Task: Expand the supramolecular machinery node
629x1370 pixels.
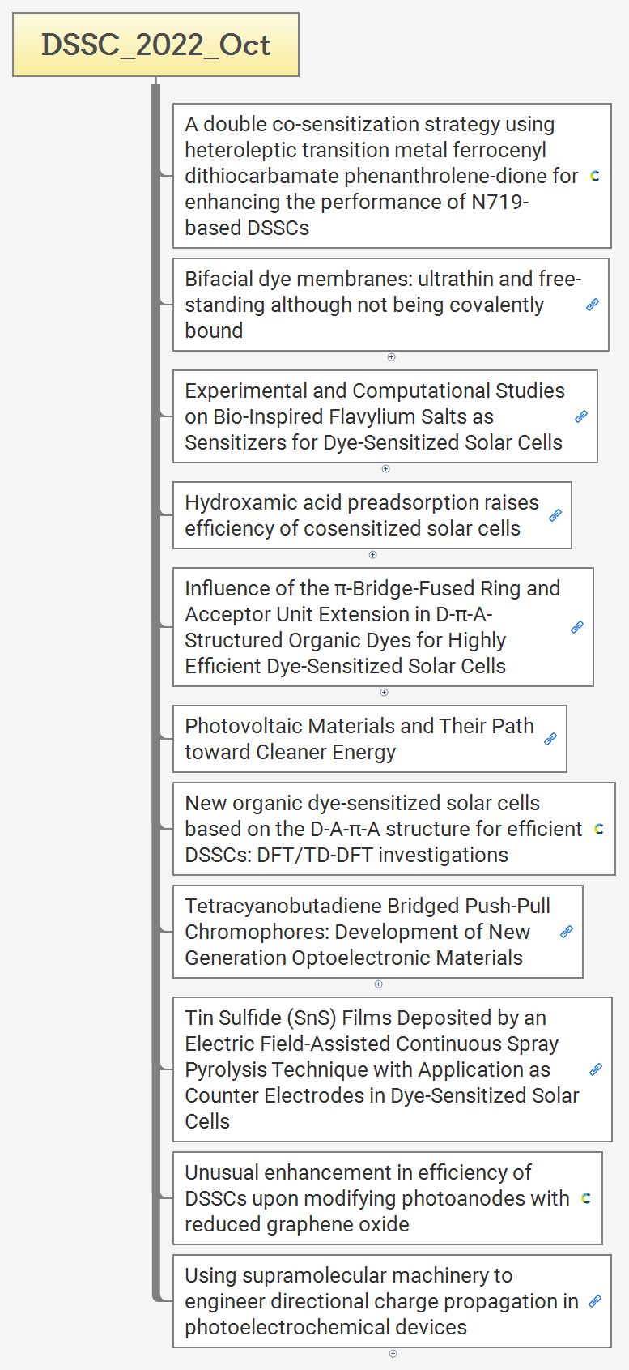Action: click(393, 1354)
